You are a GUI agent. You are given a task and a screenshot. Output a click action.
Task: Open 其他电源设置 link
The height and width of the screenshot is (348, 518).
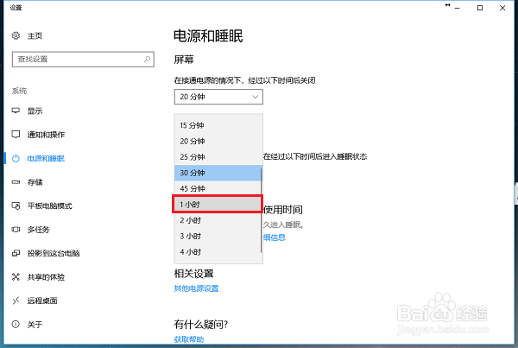[x=196, y=288]
